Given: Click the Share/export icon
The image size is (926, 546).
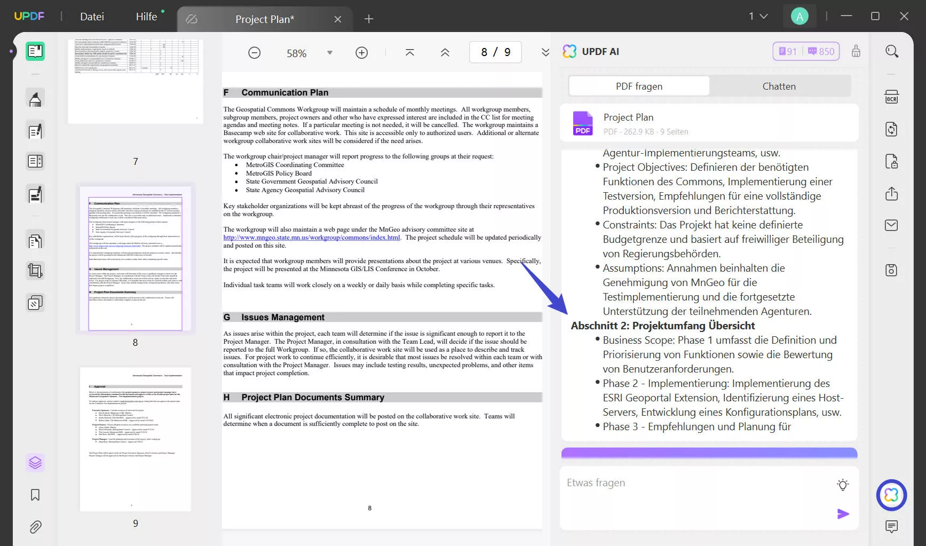Looking at the screenshot, I should [x=892, y=194].
